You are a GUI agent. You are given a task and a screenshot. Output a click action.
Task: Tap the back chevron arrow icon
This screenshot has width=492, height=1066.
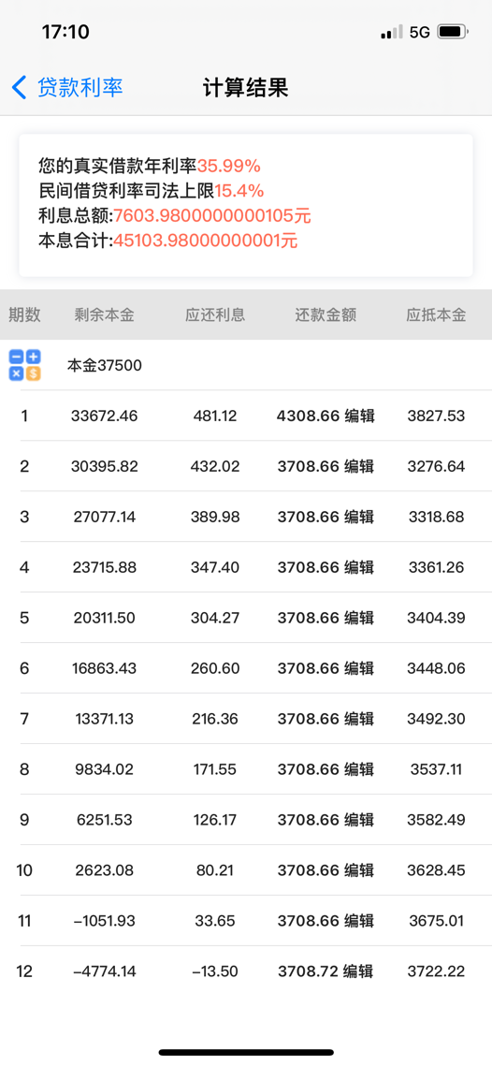point(19,88)
